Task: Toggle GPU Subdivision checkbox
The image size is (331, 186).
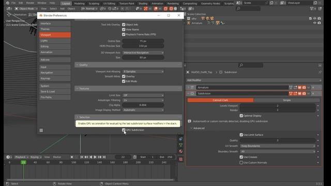Action: (124, 130)
